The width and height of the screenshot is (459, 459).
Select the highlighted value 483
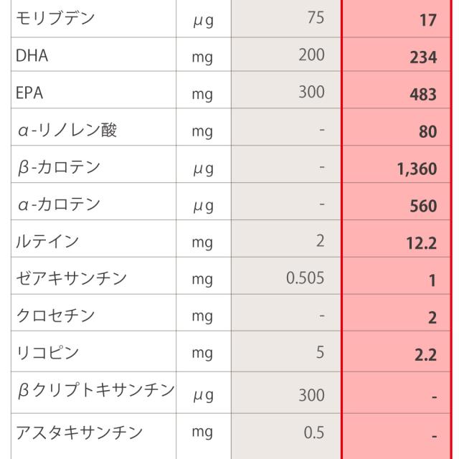[x=423, y=95]
